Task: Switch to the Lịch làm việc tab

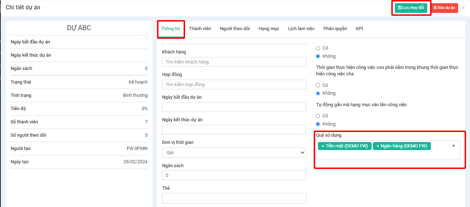Action: tap(301, 29)
